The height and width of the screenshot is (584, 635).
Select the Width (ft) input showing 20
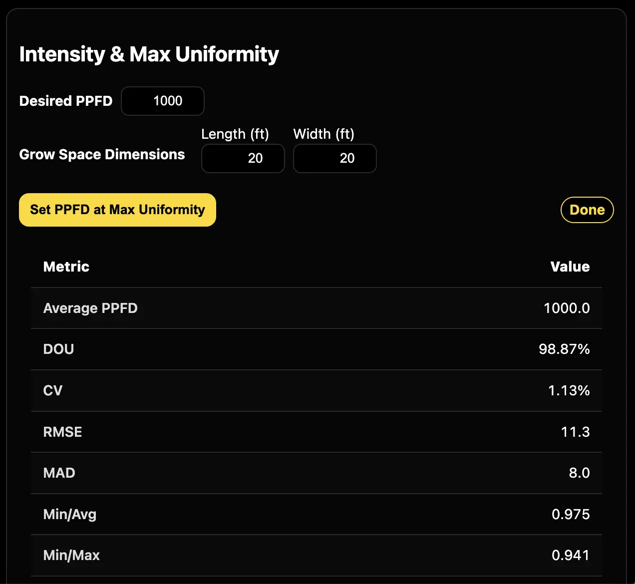[x=334, y=158]
